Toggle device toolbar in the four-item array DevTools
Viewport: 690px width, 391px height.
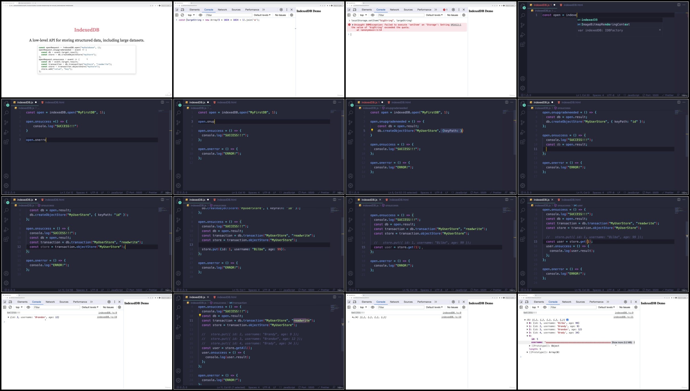pos(355,302)
